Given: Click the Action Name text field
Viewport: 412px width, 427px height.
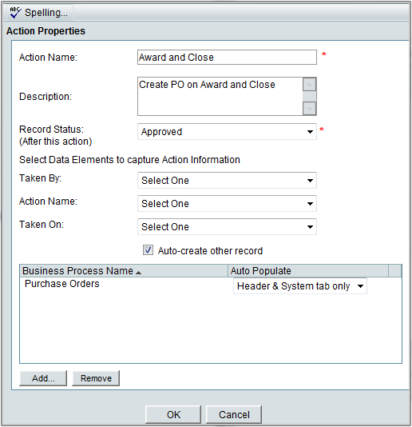Looking at the screenshot, I should click(227, 58).
